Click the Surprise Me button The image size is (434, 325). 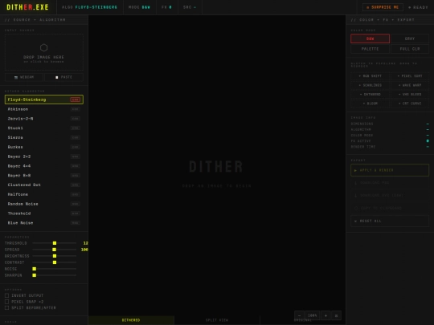click(383, 7)
